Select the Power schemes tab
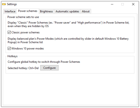140x108 pixels. click(x=28, y=11)
